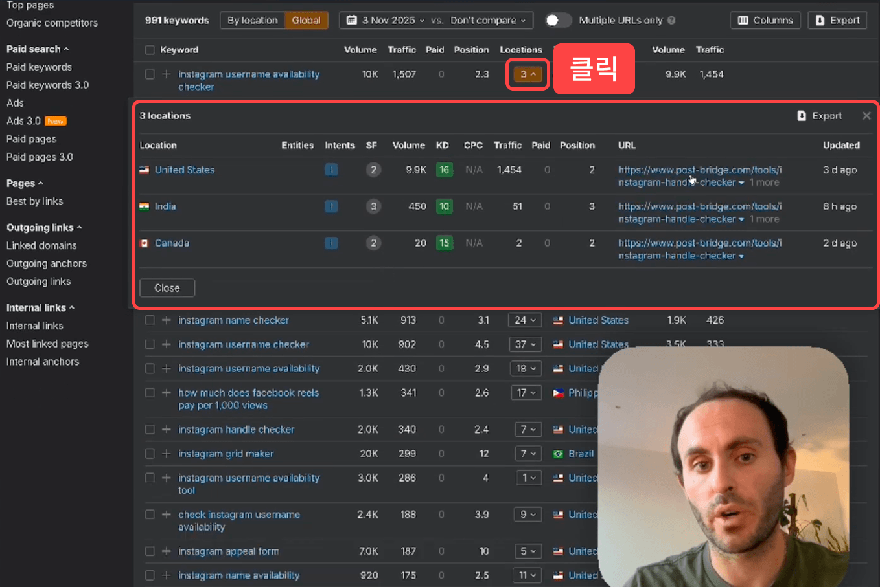This screenshot has height=587, width=880.
Task: Click the '8 h ago' updated value
Action: 840,206
